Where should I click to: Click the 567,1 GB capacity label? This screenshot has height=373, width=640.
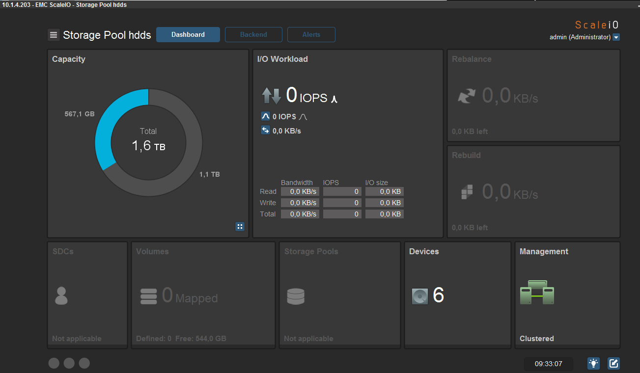[x=80, y=114]
